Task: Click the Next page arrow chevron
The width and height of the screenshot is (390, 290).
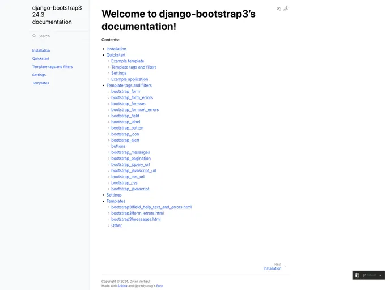Action: (285, 266)
